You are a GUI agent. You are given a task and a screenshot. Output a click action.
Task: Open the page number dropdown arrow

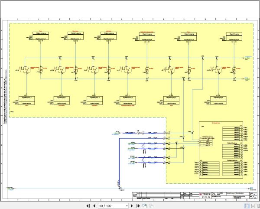click(x=127, y=206)
